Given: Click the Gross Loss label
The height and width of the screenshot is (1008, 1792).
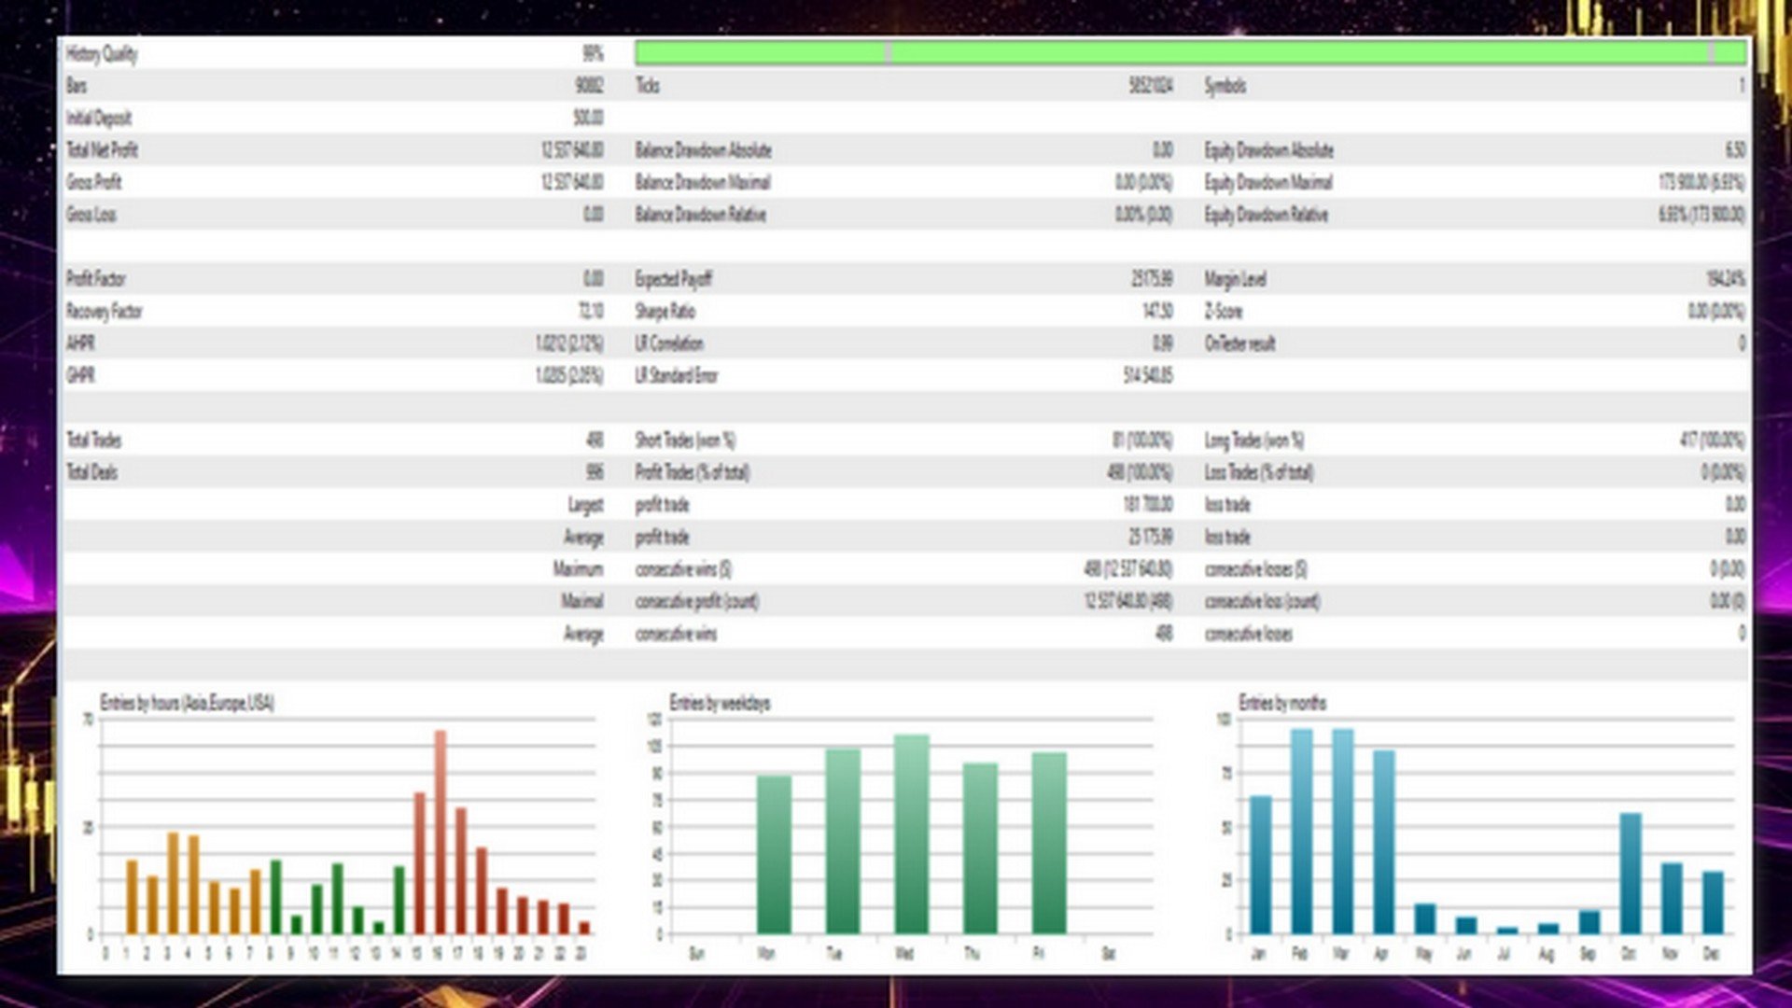Looking at the screenshot, I should (x=91, y=215).
